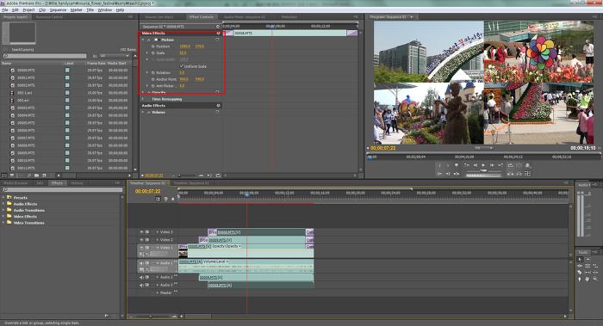The image size is (603, 326).
Task: Switch to the Audio Mixer tab
Action: 245,17
